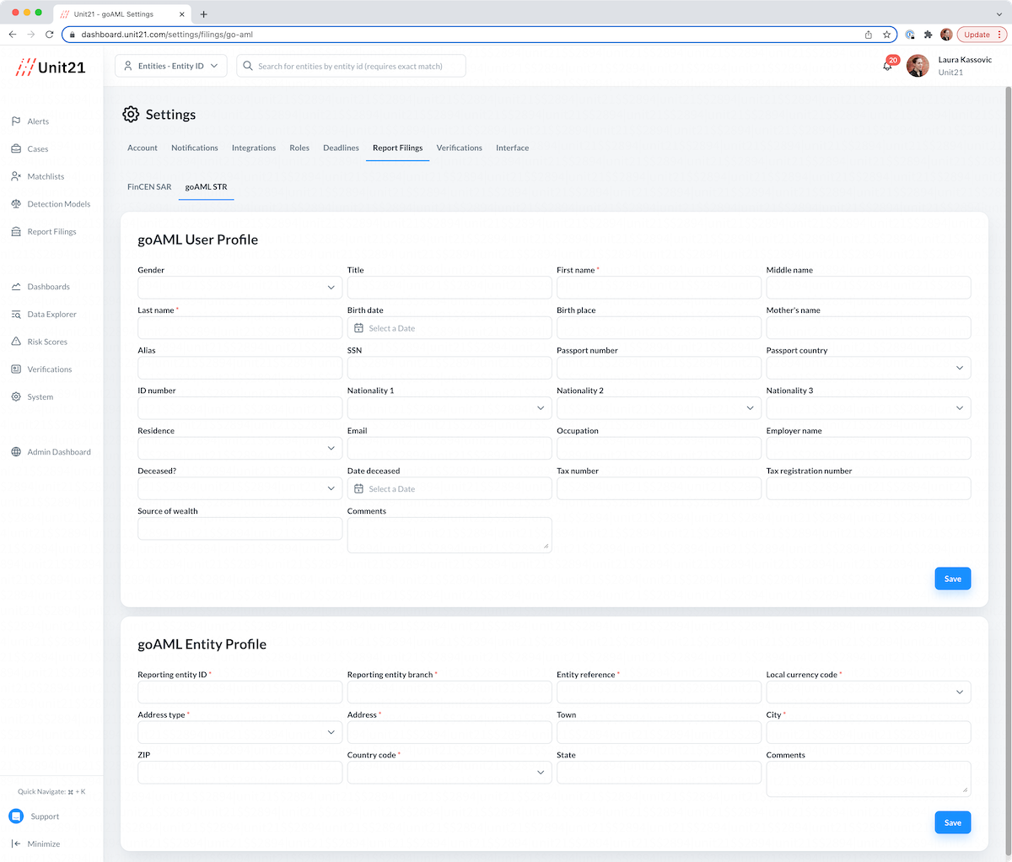Viewport: 1012px width, 862px height.
Task: Click the calendar icon in Date deceased
Action: point(358,489)
